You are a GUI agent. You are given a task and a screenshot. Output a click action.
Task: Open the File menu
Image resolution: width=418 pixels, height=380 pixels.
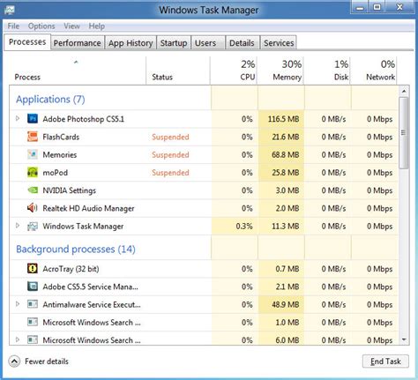click(13, 26)
